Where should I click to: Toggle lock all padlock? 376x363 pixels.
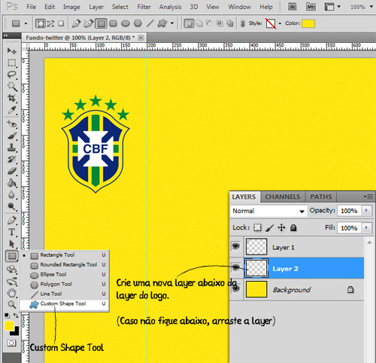[x=293, y=227]
